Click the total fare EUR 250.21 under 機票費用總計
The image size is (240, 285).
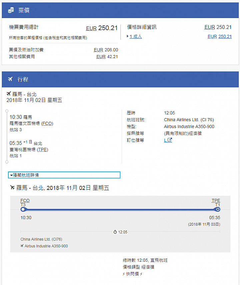(x=102, y=28)
